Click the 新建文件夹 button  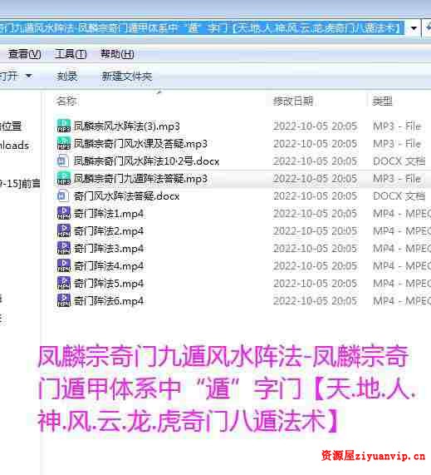click(127, 77)
